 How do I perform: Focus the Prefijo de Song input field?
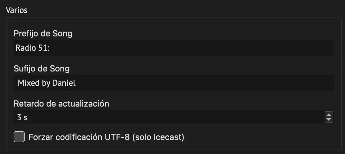click(173, 48)
